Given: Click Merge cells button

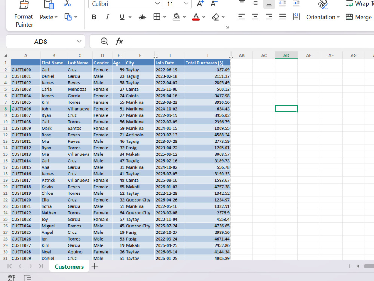Looking at the screenshot, I should (359, 17).
